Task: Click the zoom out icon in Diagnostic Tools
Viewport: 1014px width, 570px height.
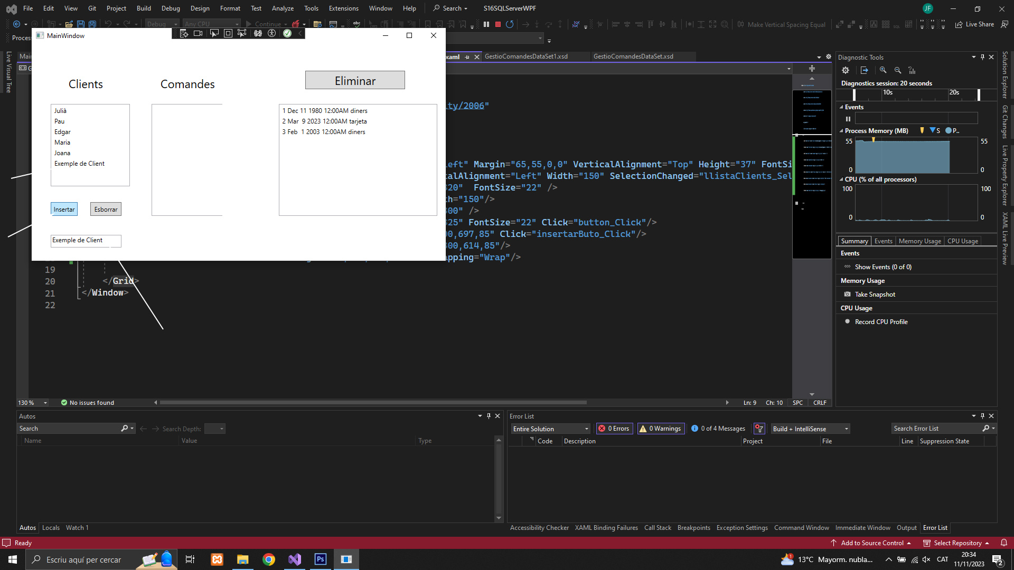Action: pyautogui.click(x=898, y=70)
